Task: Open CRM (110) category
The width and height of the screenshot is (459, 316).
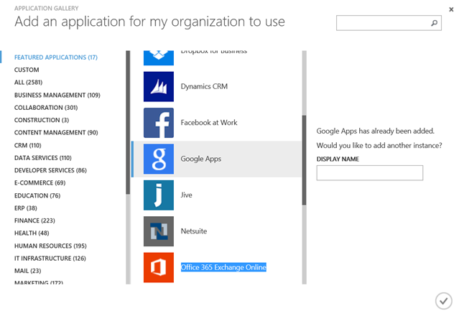Action: click(x=28, y=145)
